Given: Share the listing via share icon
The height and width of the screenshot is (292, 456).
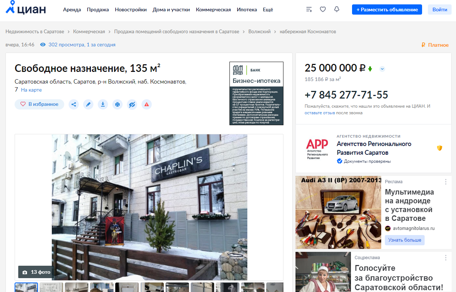Looking at the screenshot, I should [74, 104].
